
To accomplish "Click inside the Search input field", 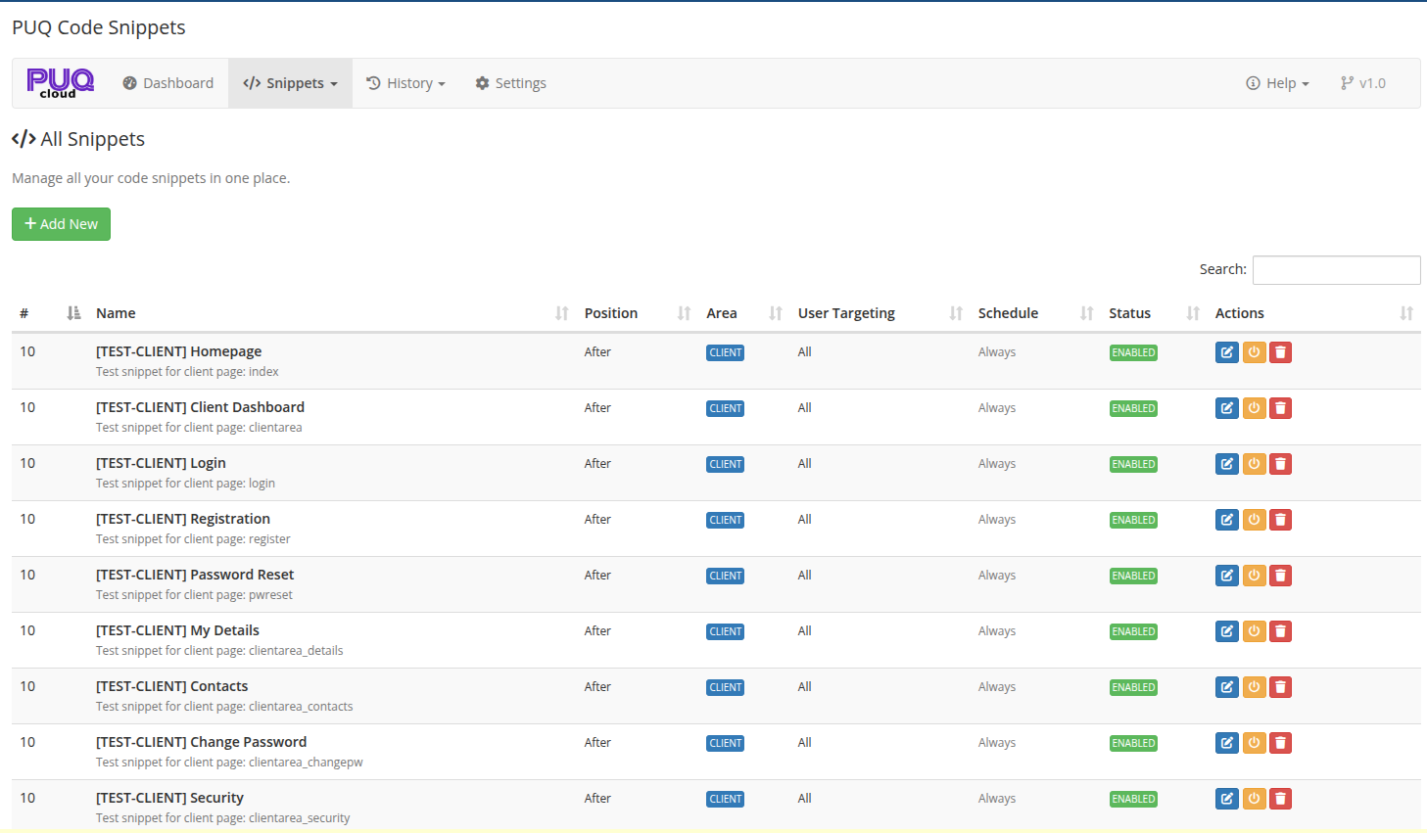I will (1336, 269).
